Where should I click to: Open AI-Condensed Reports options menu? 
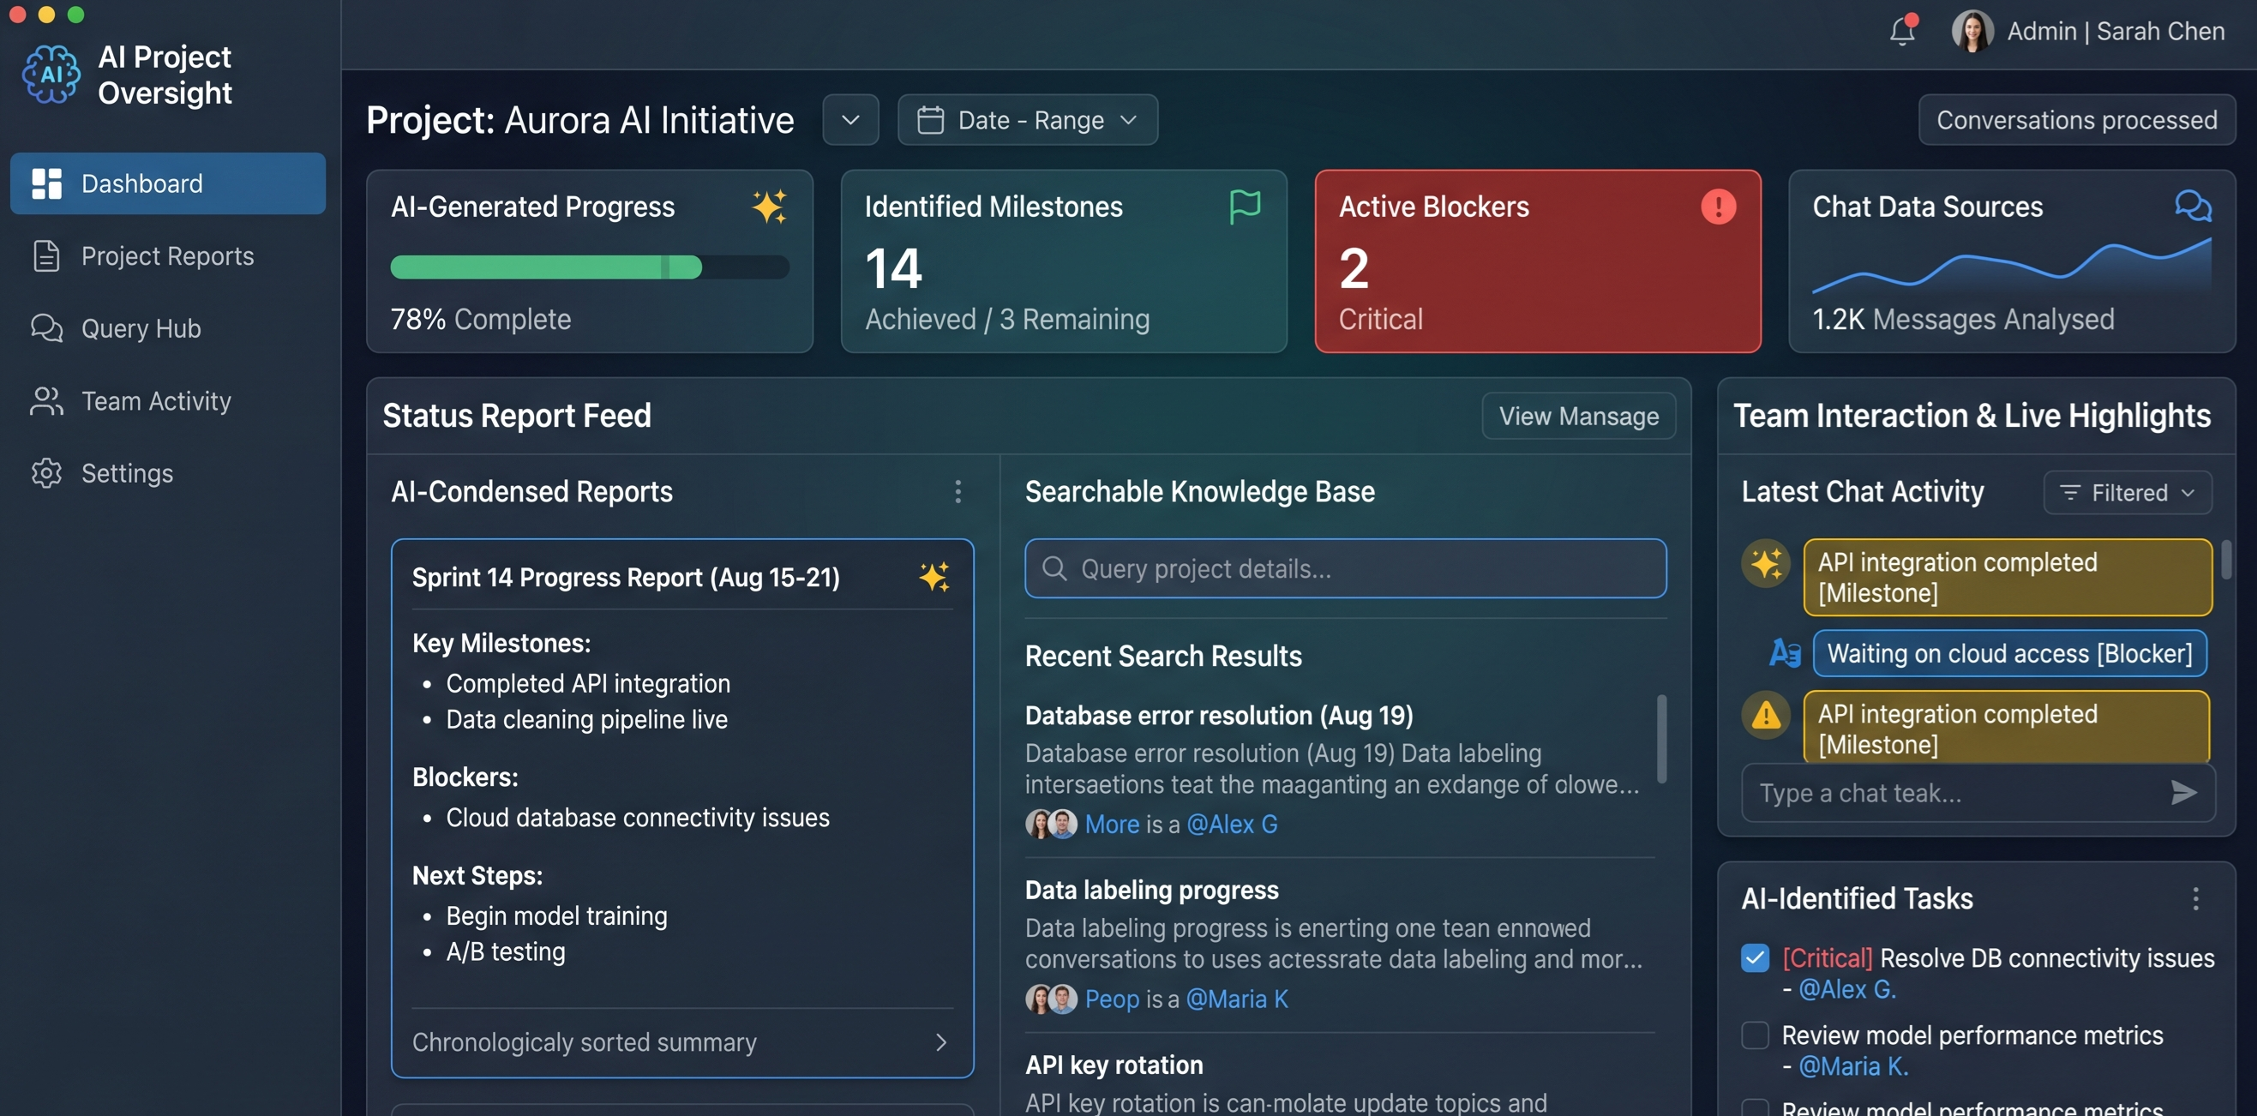(957, 491)
